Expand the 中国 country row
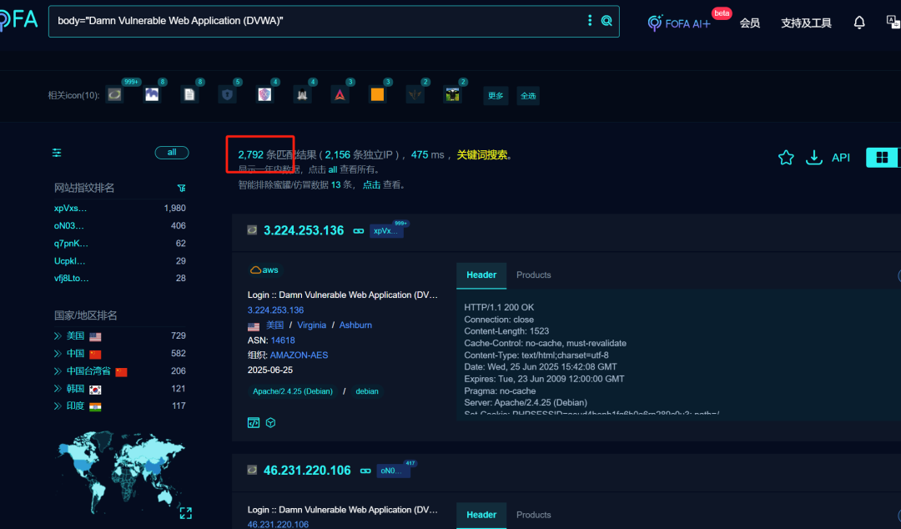The image size is (901, 529). pos(58,354)
